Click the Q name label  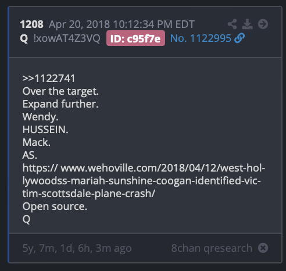[x=24, y=38]
